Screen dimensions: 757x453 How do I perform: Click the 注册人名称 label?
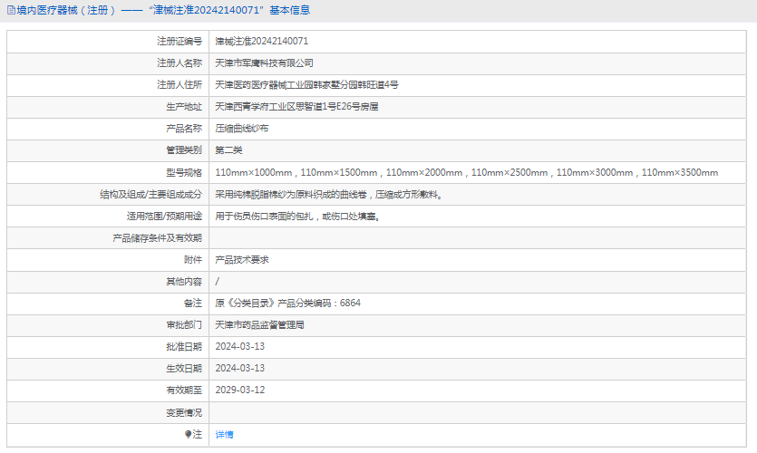pyautogui.click(x=180, y=63)
